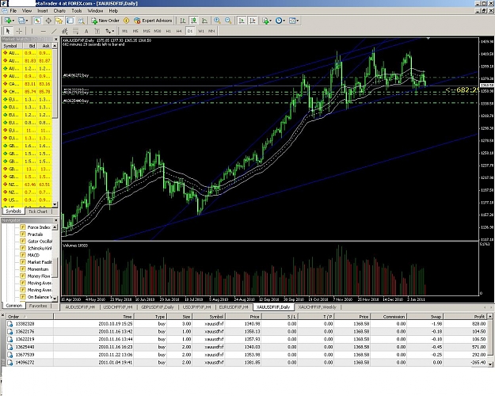Viewport: 495px width, 396px height.
Task: Switch timeframe to M15
Action: 147,31
